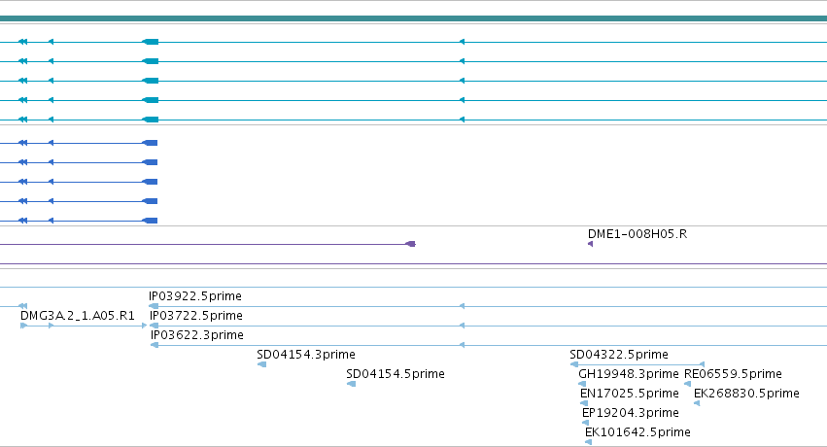Select the DME1-008H05.R label
Viewport: 827px width, 447px height.
click(637, 234)
